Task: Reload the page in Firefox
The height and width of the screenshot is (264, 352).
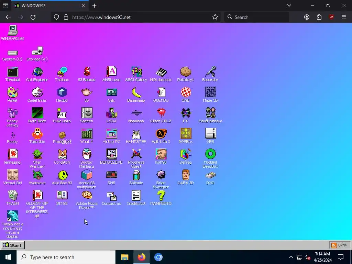Action: coord(33,17)
